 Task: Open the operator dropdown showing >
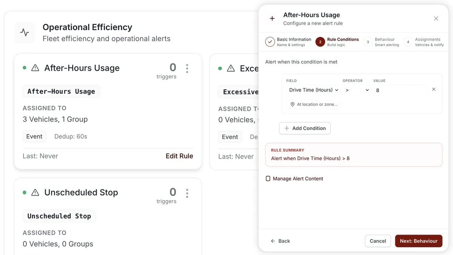point(357,90)
